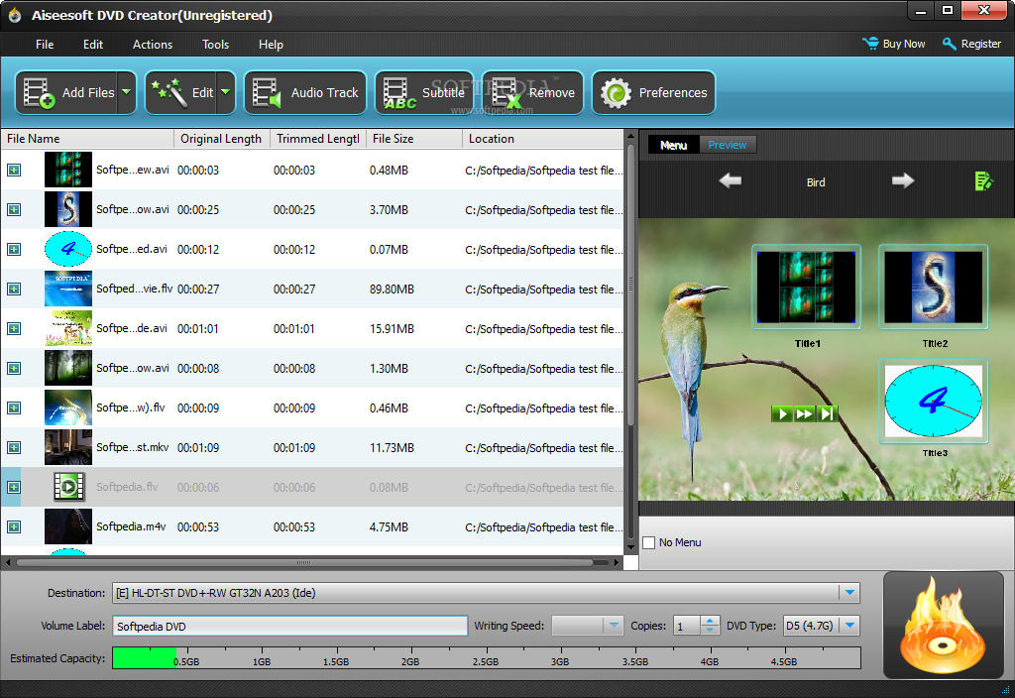Click the Subtitle button
Image resolution: width=1015 pixels, height=698 pixels.
tap(424, 92)
